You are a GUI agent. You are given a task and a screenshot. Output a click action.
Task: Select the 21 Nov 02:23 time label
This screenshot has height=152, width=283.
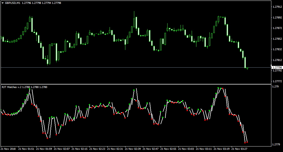[97, 149]
